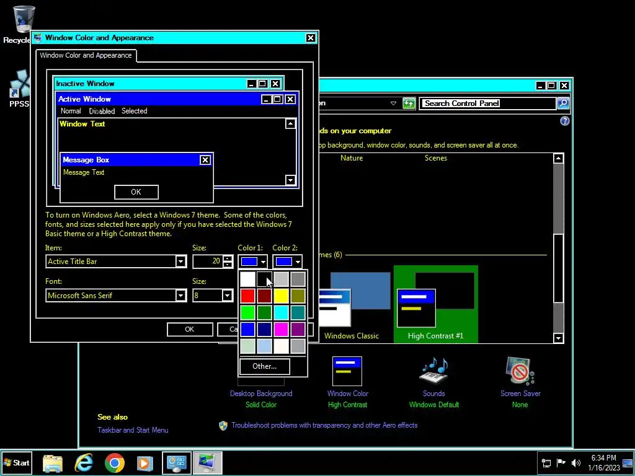Expand the Font dropdown Microsoft Sans Serif
Viewport: 635px width, 476px height.
point(181,296)
